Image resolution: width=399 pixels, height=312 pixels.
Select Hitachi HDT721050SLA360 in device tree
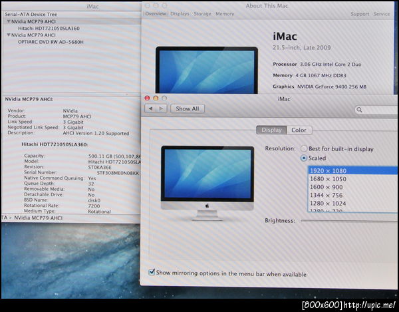(x=49, y=28)
